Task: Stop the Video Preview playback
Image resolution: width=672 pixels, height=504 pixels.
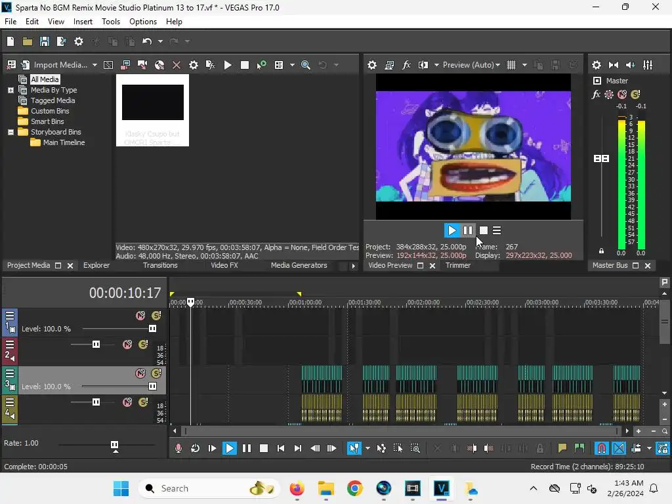Action: point(484,230)
